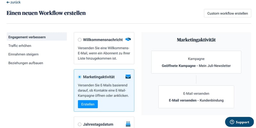
Task: Click the Willkommensnachricht card description text
Action: pos(104,53)
